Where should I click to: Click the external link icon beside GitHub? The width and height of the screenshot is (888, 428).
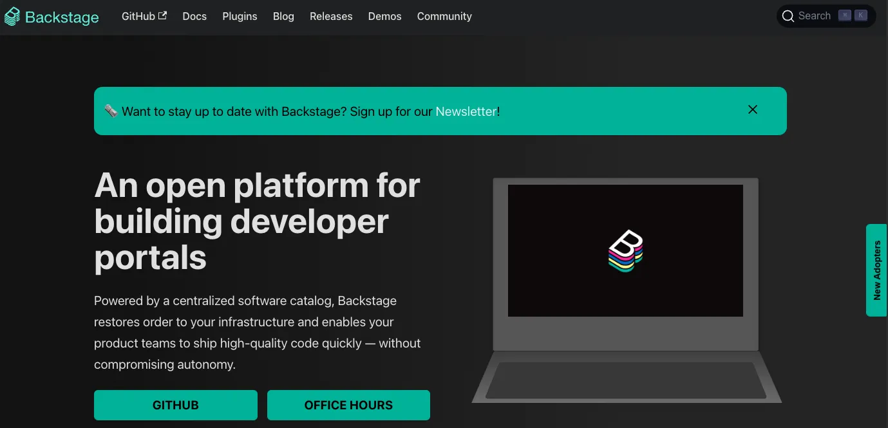point(162,15)
